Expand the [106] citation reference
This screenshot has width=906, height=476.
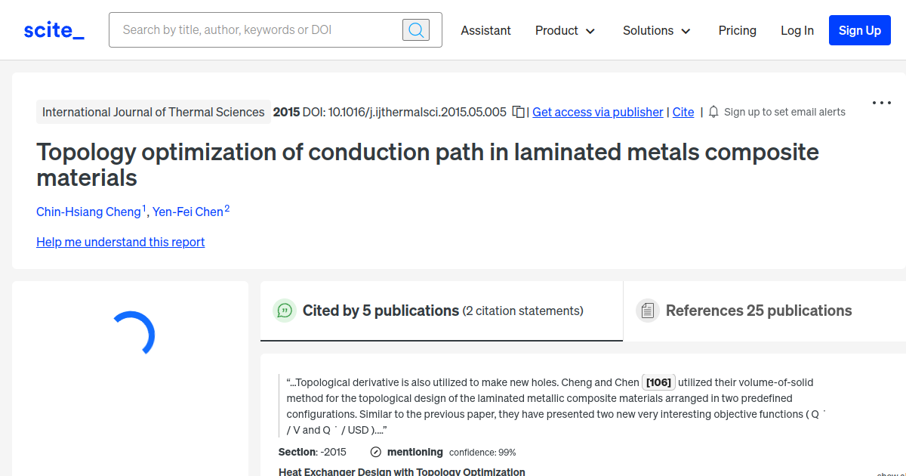[x=658, y=382]
